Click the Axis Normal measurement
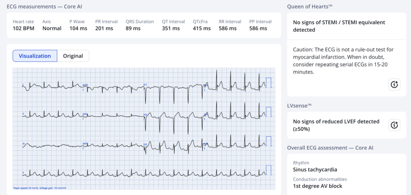411x195 pixels. coord(52,28)
